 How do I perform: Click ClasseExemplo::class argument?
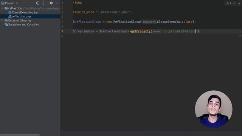[175, 22]
